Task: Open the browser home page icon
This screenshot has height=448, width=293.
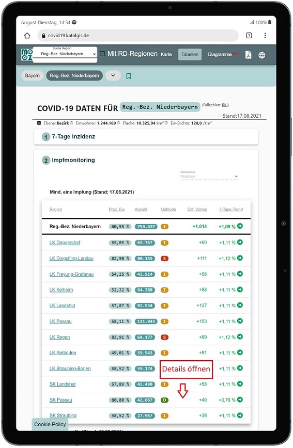Action: pyautogui.click(x=27, y=36)
